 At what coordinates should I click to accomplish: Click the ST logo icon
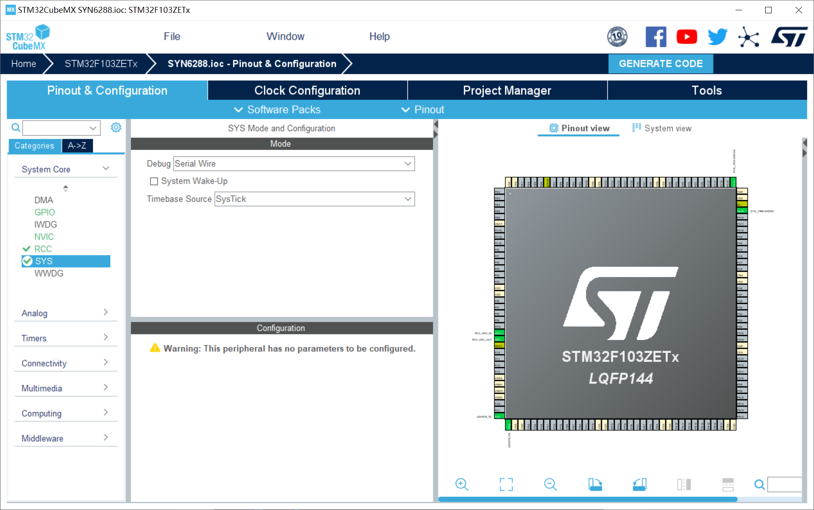click(789, 37)
